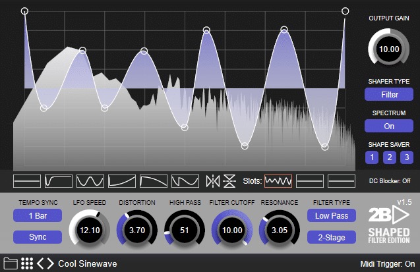Image resolution: width=420 pixels, height=272 pixels.
Task: Click the Resonance knob
Action: pyautogui.click(x=280, y=230)
